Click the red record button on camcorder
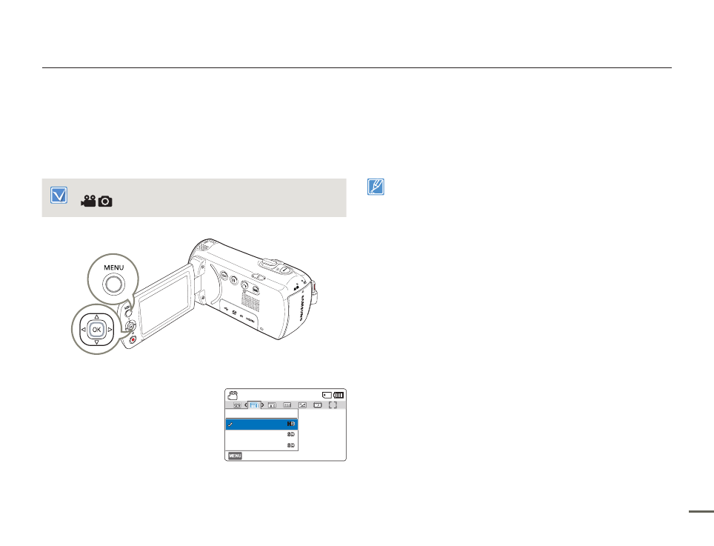The image size is (714, 546). (133, 340)
